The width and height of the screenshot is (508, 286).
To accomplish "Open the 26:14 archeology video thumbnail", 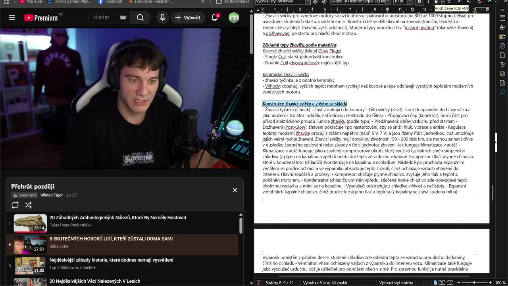I will 30,223.
